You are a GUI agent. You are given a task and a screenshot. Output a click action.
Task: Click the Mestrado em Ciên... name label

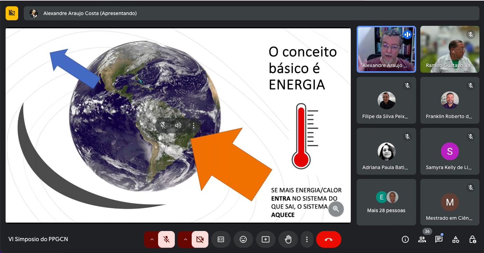coord(449,218)
